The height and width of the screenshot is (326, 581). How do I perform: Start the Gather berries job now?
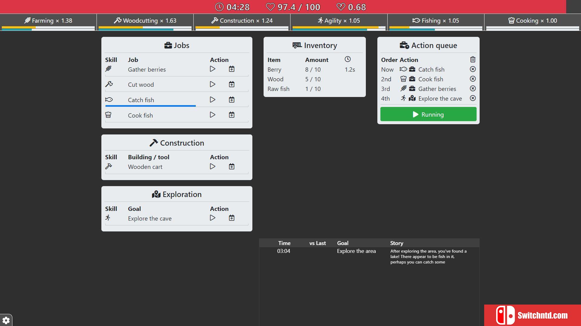212,69
